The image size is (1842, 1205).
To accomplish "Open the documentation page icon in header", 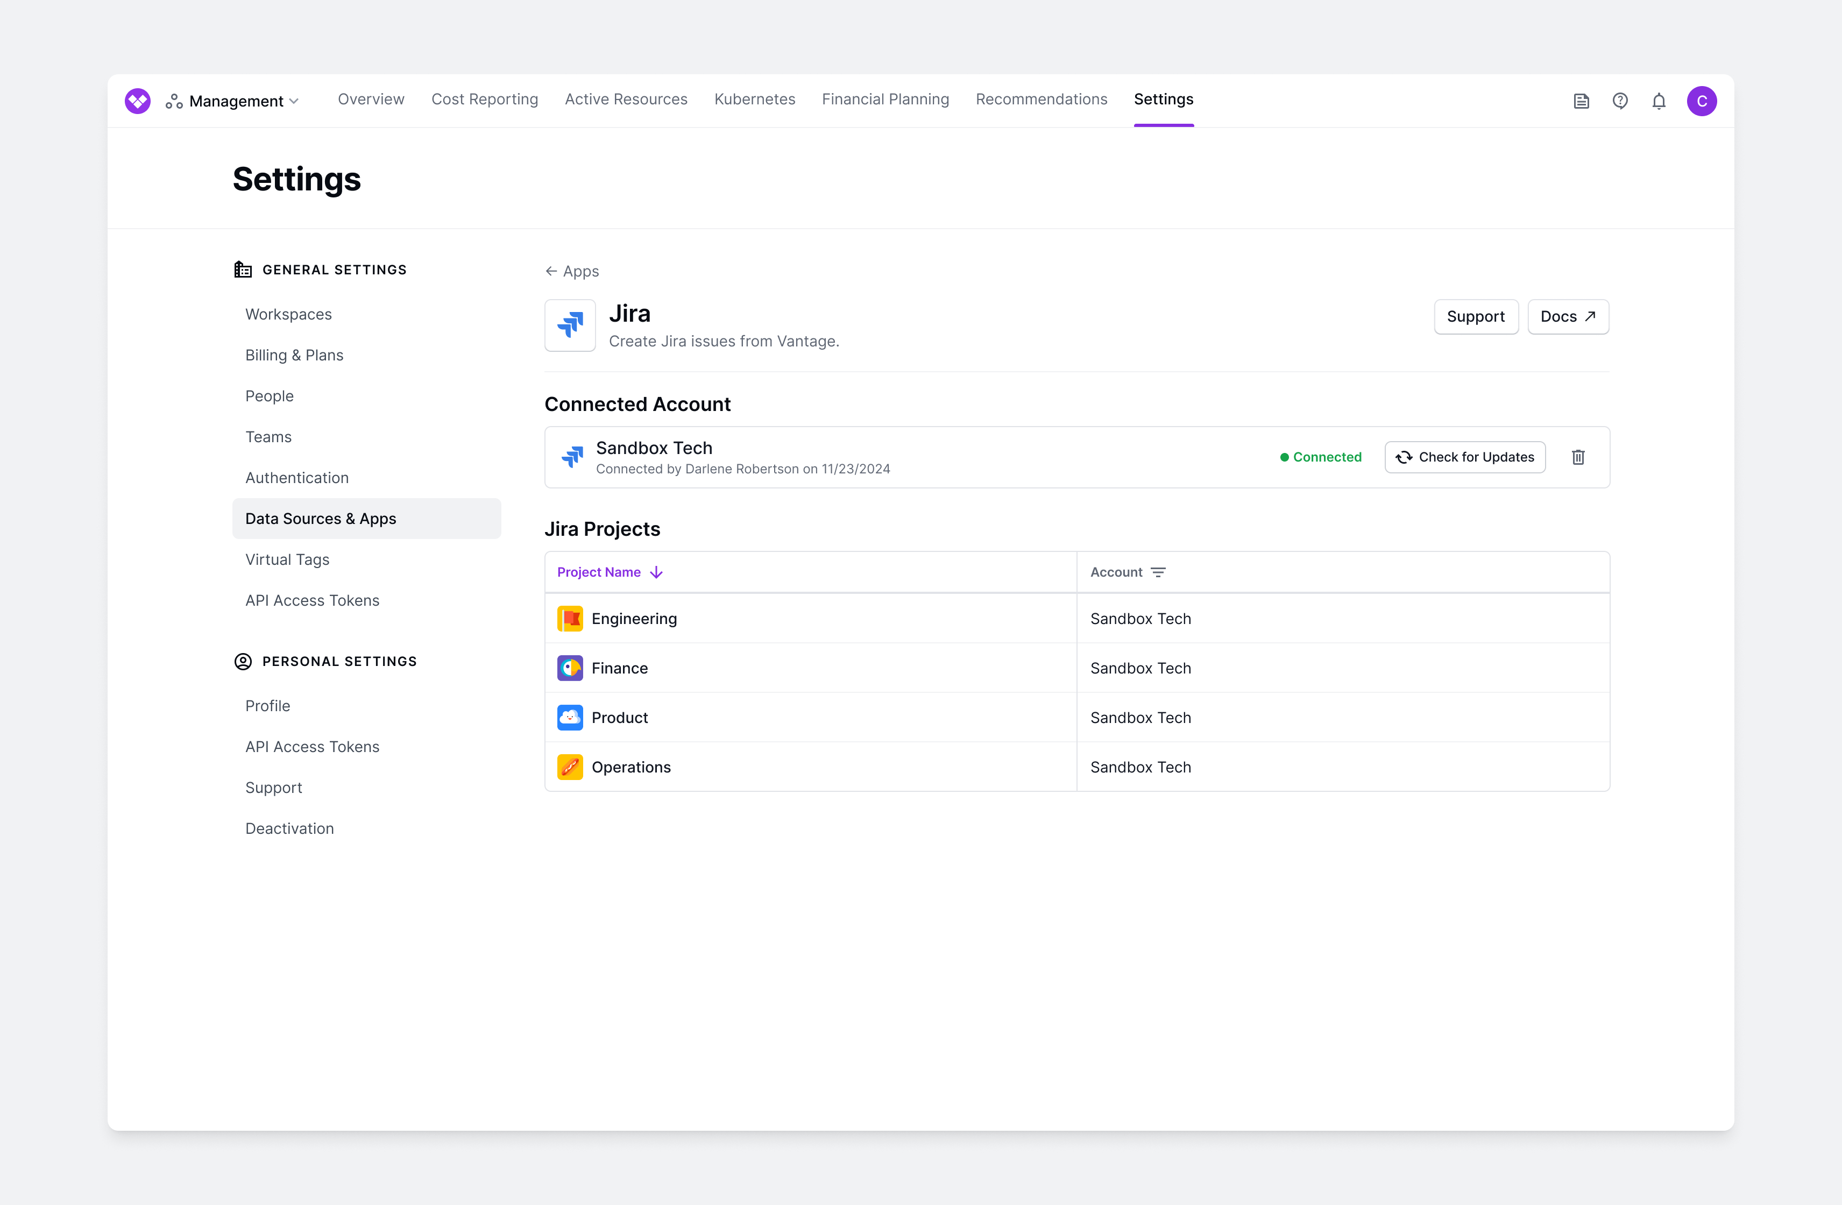I will pos(1581,101).
